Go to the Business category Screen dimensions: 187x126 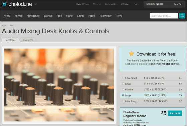[x=48, y=16]
